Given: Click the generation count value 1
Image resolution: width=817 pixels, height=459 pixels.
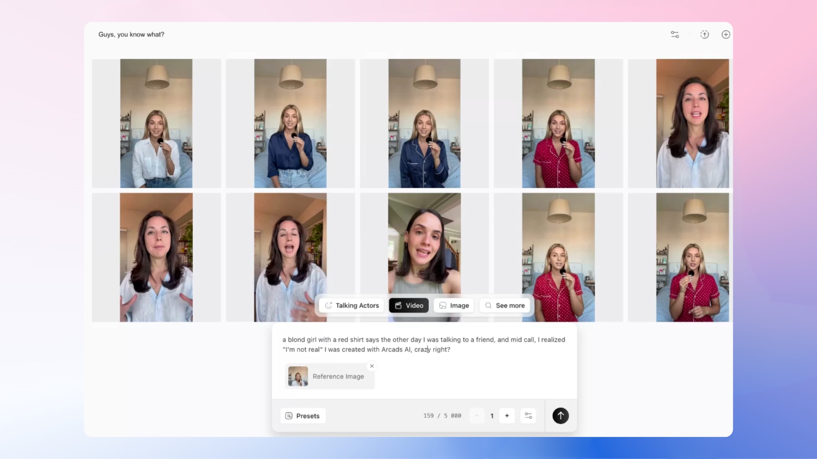Looking at the screenshot, I should click(492, 416).
